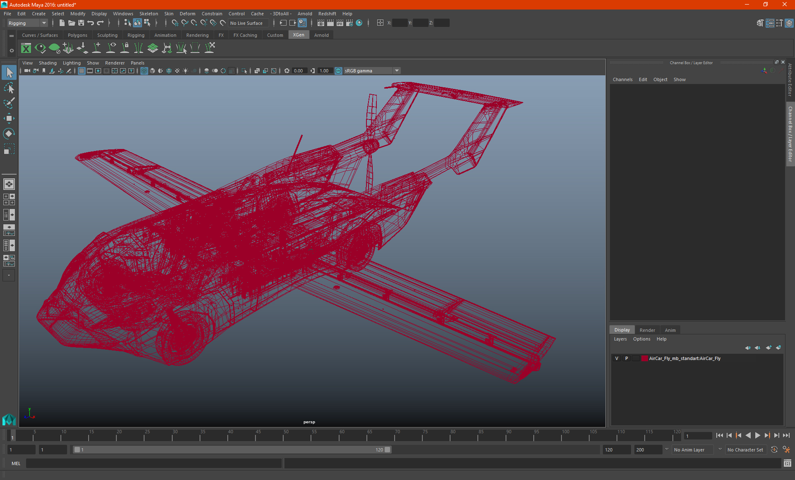The height and width of the screenshot is (480, 795).
Task: Click the MEL command input field
Action: [153, 463]
